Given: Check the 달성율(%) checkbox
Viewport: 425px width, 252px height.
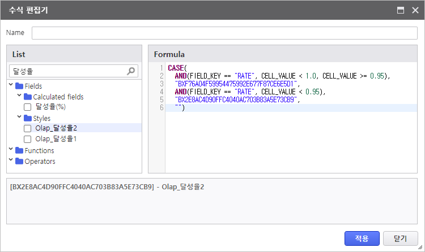Looking at the screenshot, I should [28, 107].
